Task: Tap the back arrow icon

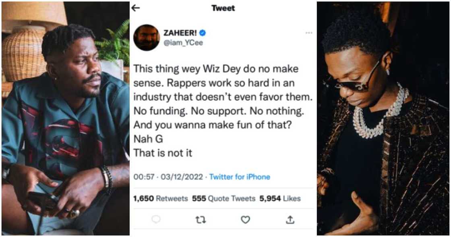Action: coord(136,8)
